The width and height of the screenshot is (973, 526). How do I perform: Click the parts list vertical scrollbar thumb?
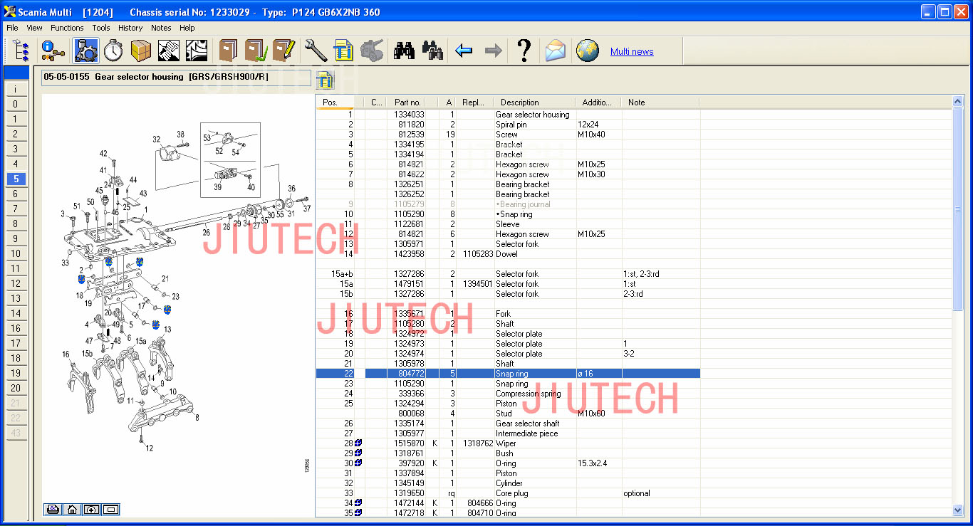[x=957, y=209]
